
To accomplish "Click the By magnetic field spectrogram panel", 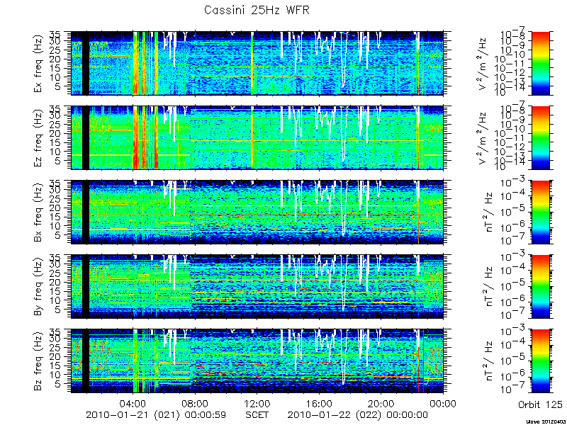I will coord(257,287).
